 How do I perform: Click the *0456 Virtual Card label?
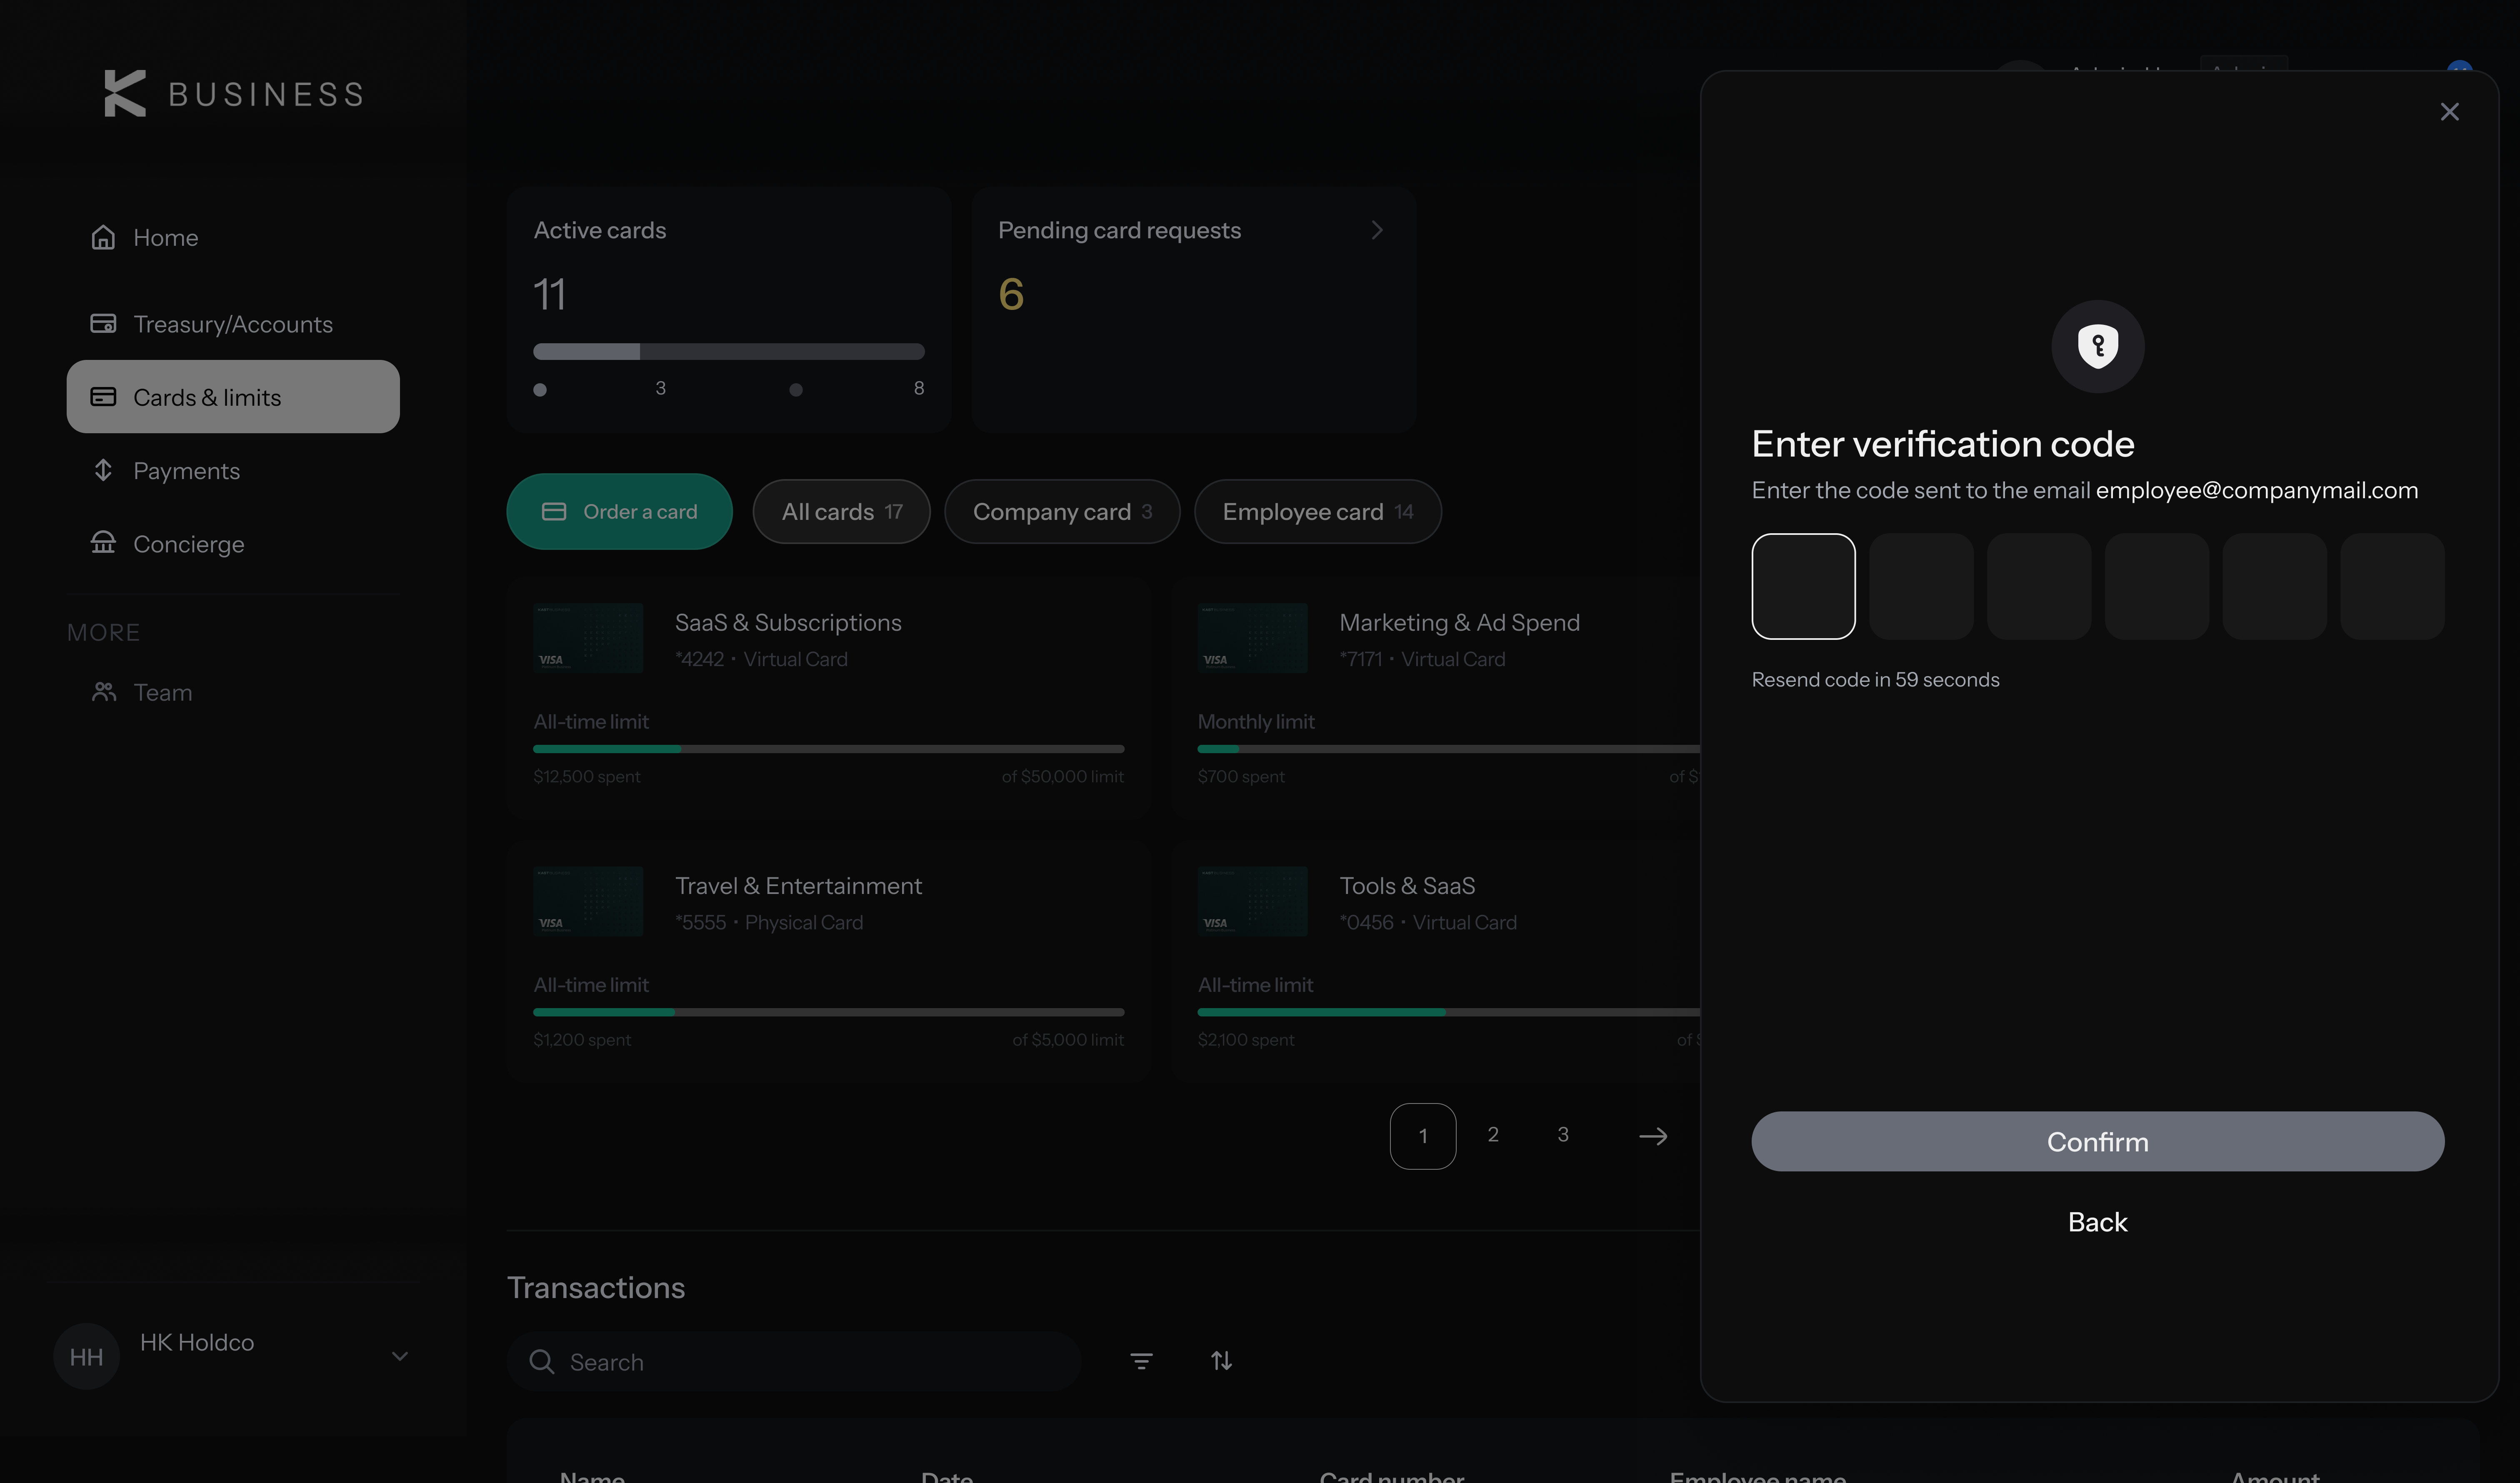coord(1428,923)
